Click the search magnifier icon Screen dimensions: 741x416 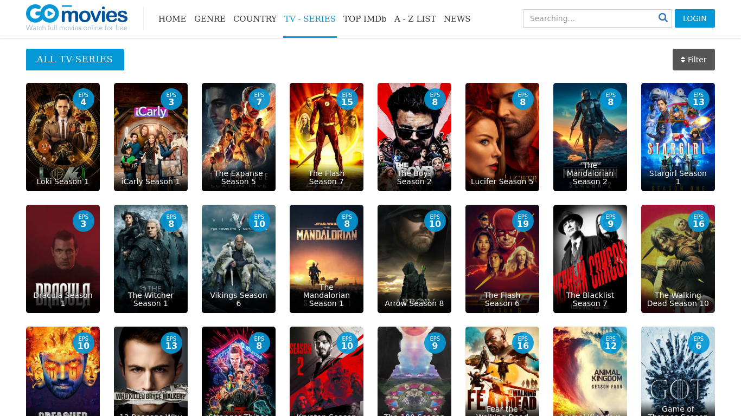[662, 18]
